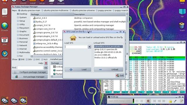Screen dimensions: 187x105
Task: Click the Find search field
Action: [30, 68]
